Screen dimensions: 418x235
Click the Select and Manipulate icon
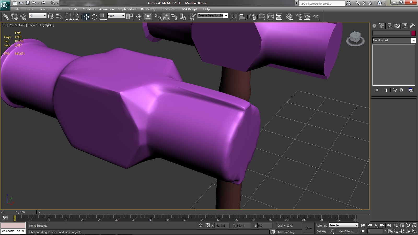coord(139,17)
